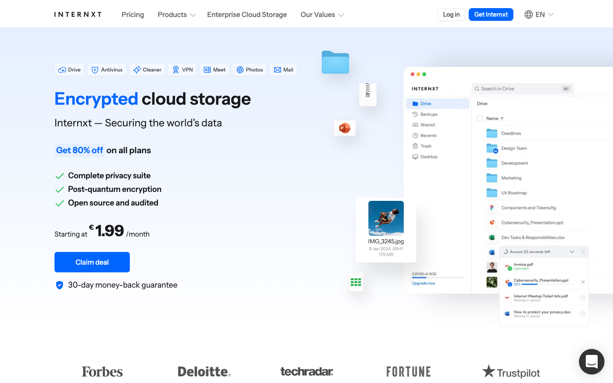Select the Cleaner product chip
The height and width of the screenshot is (383, 613).
click(147, 70)
